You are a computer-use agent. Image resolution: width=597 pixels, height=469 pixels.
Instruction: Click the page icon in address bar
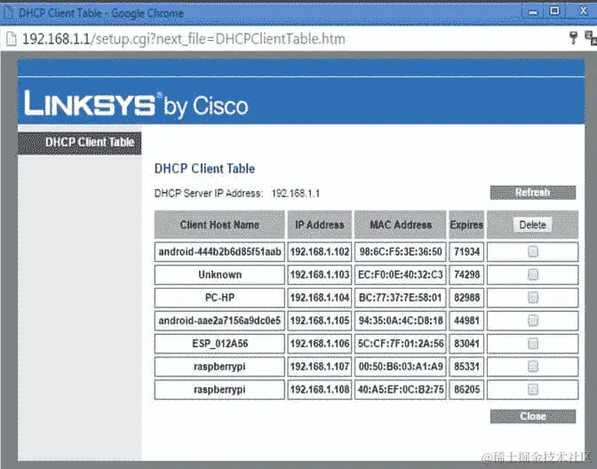point(12,39)
